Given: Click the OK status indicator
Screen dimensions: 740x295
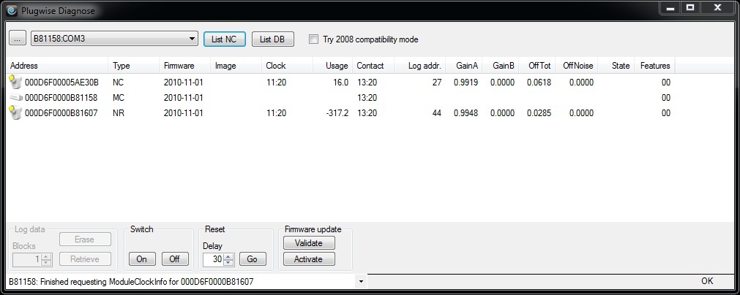Looking at the screenshot, I should (x=707, y=281).
